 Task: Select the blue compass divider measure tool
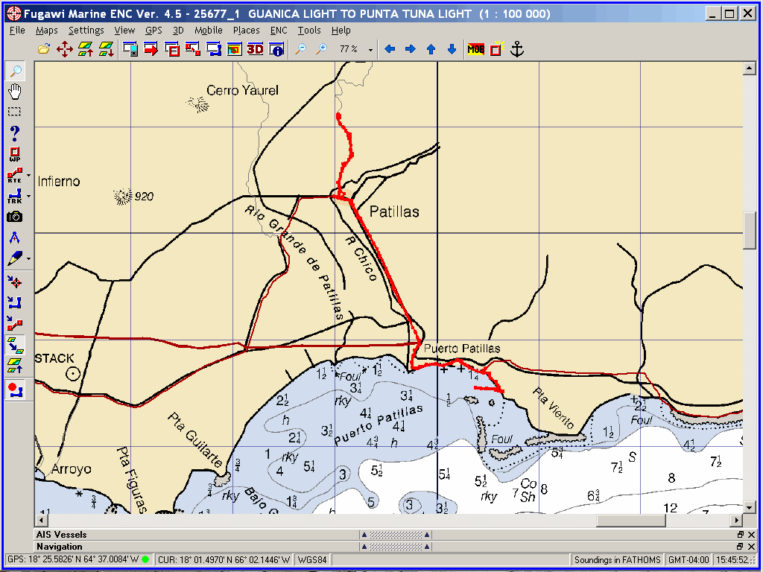click(x=15, y=238)
